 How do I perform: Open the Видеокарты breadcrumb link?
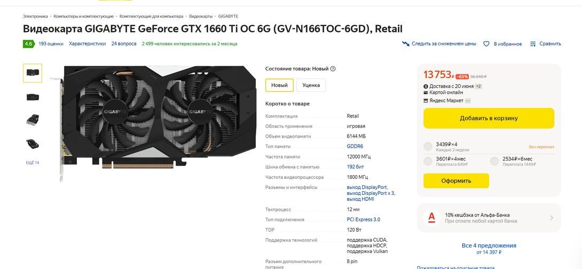click(201, 17)
